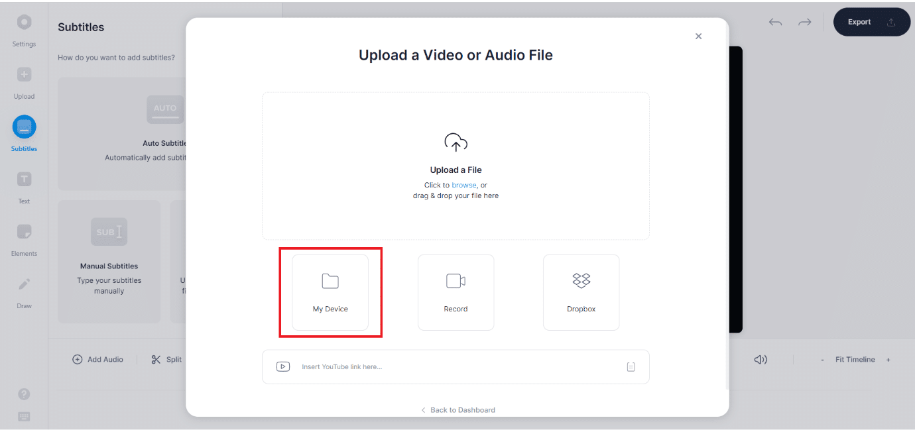Choose the Record option
Viewport: 915px width, 432px height.
[x=456, y=292]
